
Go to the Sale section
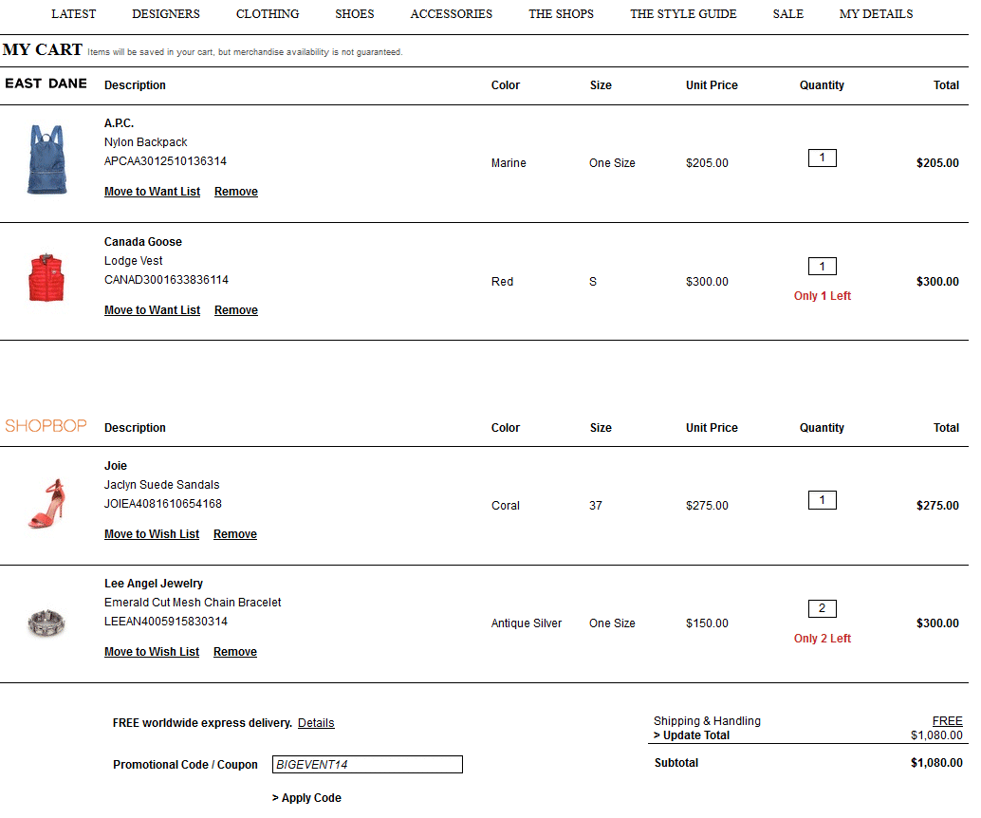(x=787, y=14)
